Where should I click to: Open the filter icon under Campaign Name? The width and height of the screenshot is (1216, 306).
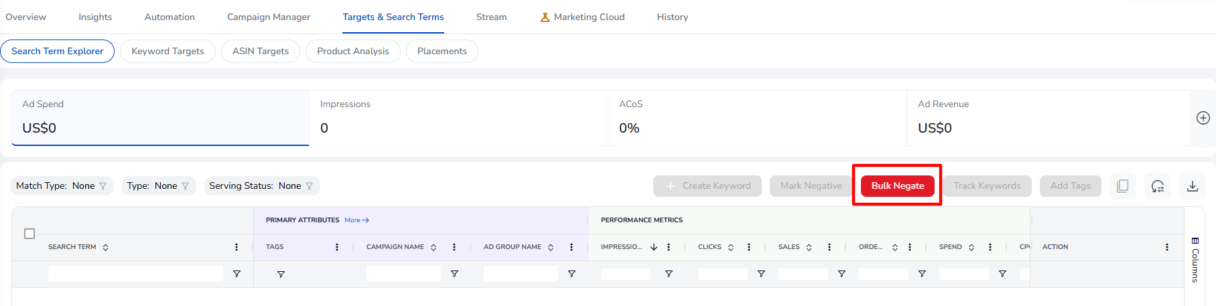click(x=454, y=274)
